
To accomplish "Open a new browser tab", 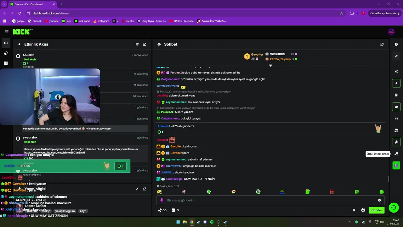I will [61, 4].
